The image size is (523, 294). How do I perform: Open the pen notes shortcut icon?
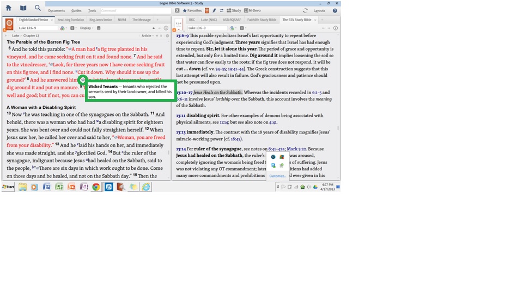click(214, 11)
